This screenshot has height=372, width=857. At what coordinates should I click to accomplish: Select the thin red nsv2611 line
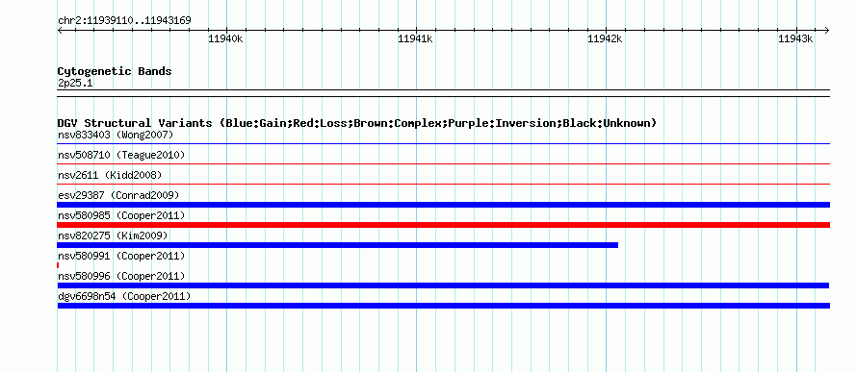point(443,184)
